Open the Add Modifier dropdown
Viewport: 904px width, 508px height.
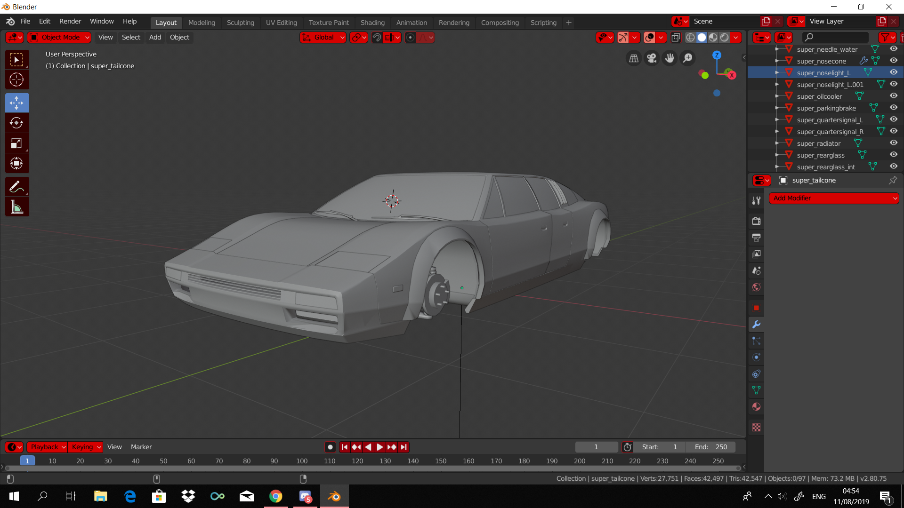(x=833, y=198)
